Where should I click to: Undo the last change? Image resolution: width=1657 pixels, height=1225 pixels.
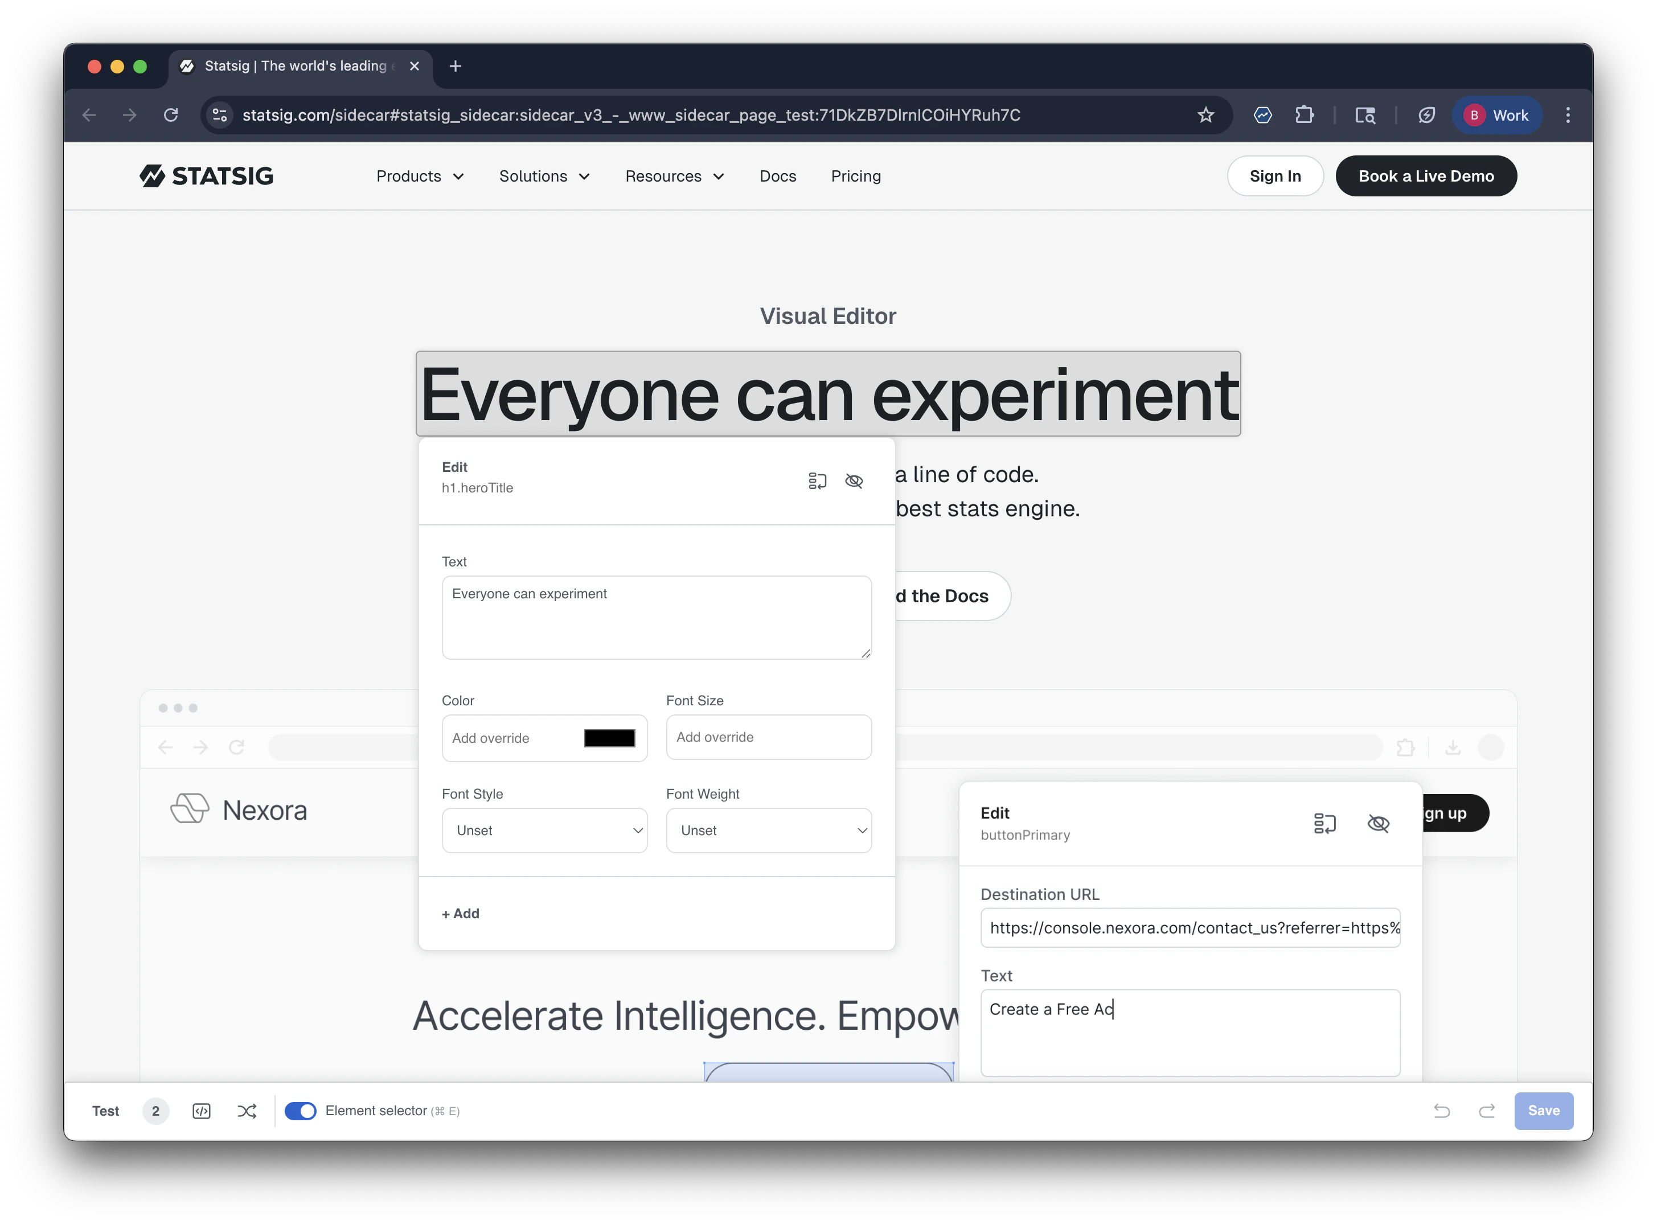1442,1110
